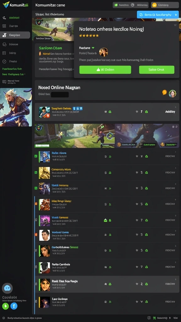
Task: Click the green round play button in the sidebar
Action: pyautogui.click(x=6, y=306)
